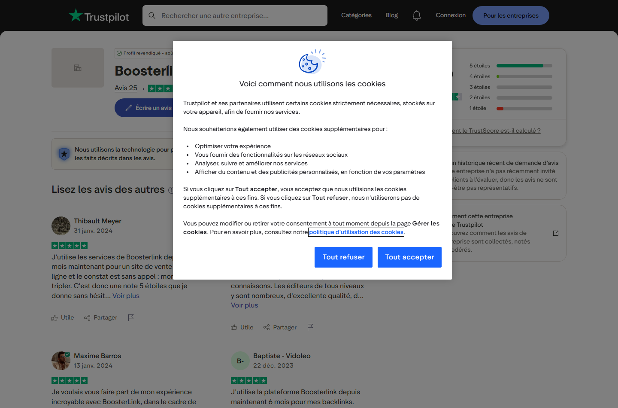Flag the middle column review
This screenshot has width=618, height=408.
310,327
